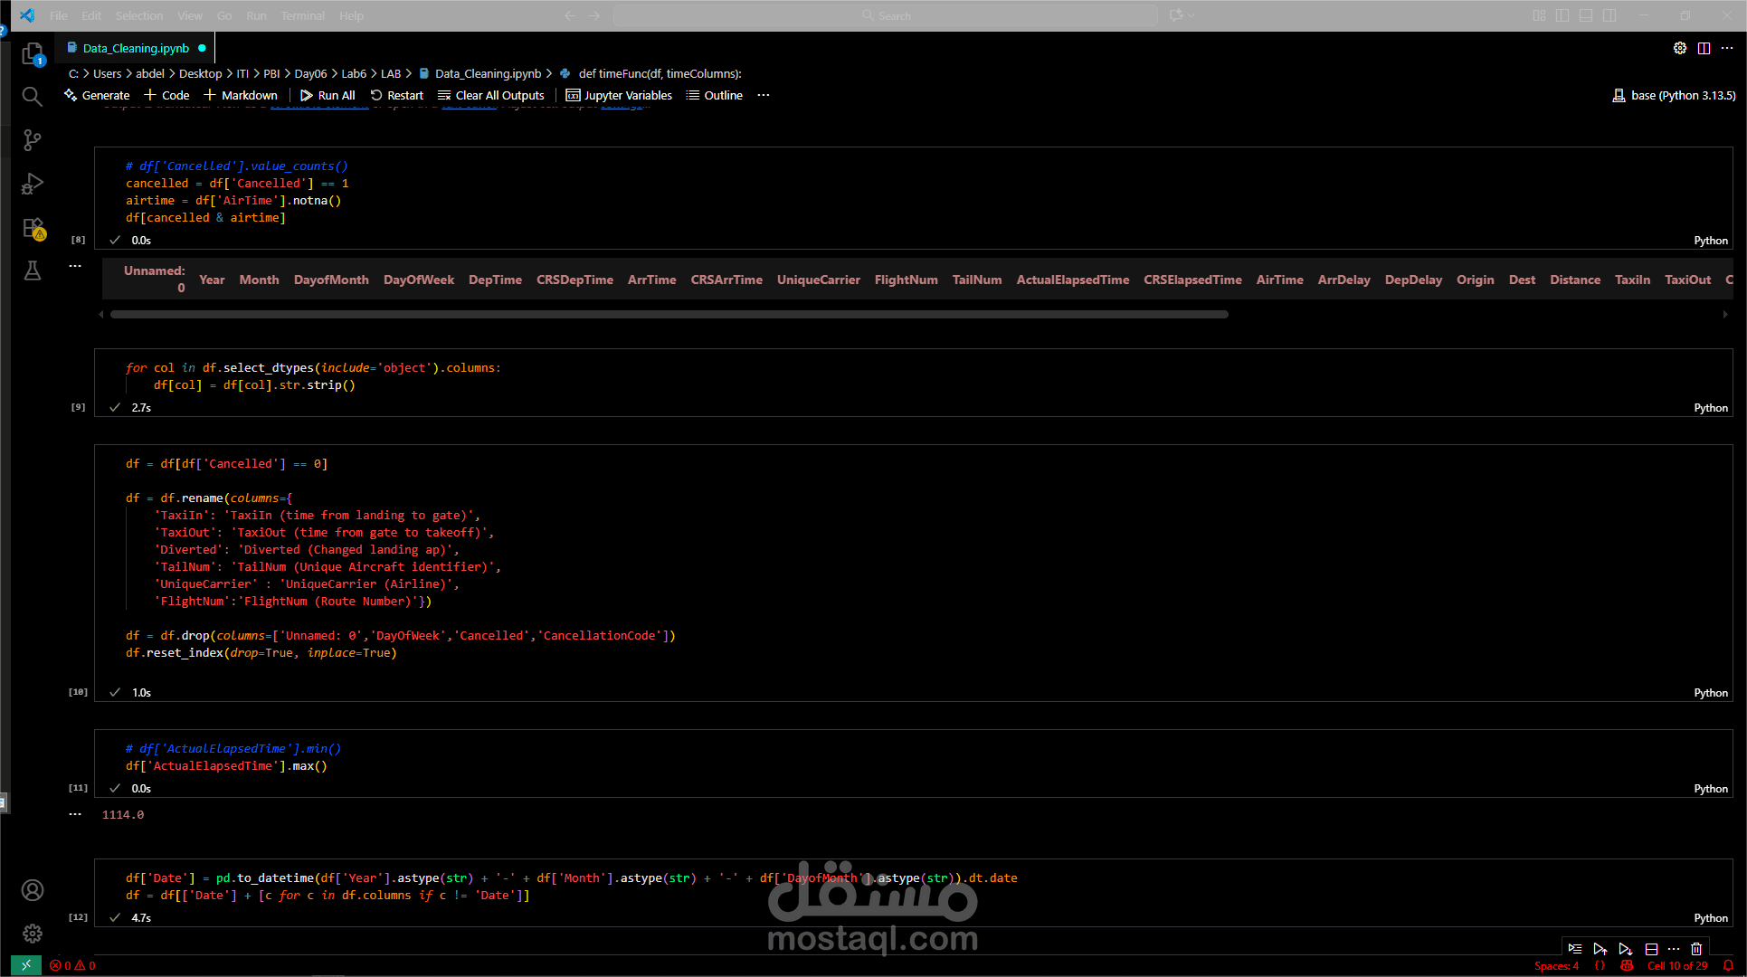Click Clear All Outputs
Image resolution: width=1747 pixels, height=977 pixels.
coord(490,95)
